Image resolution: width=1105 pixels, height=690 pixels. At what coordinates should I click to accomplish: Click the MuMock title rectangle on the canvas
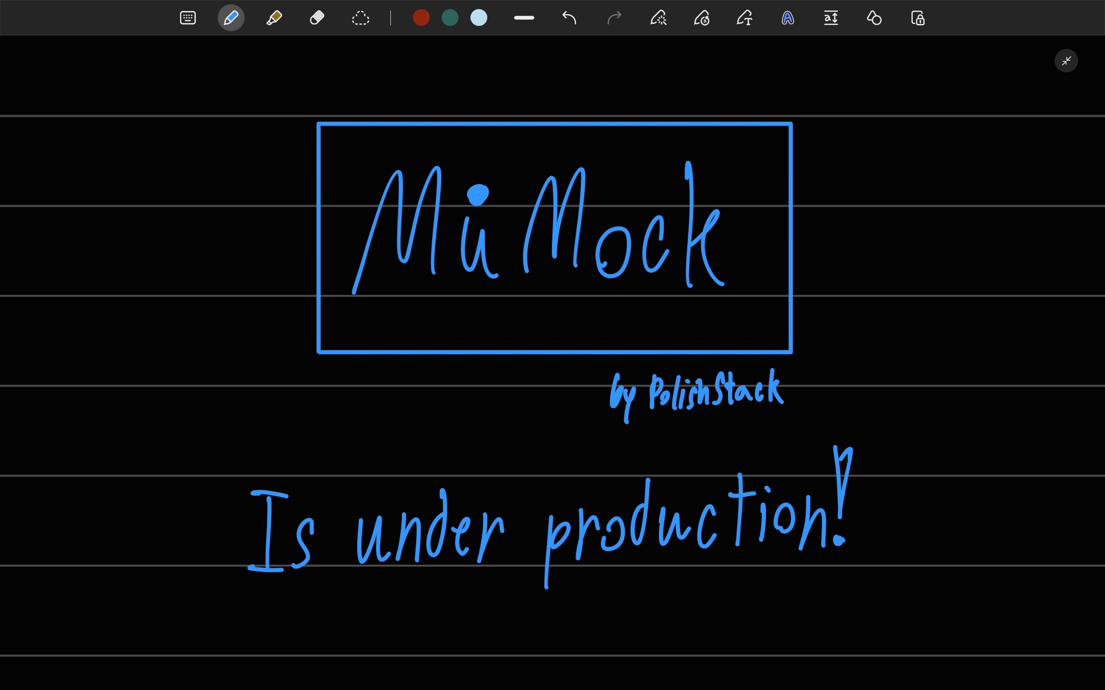point(554,238)
